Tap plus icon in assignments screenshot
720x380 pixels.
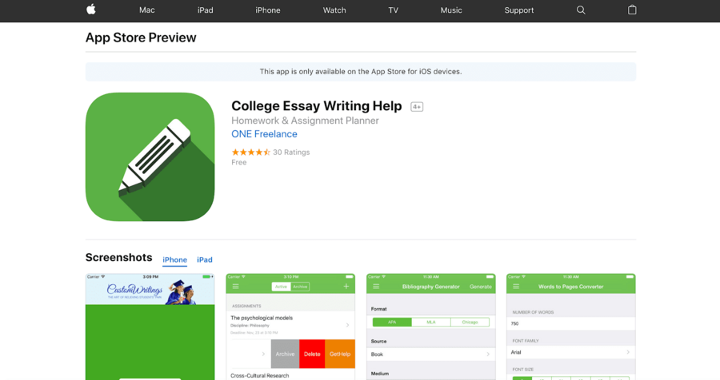[346, 287]
